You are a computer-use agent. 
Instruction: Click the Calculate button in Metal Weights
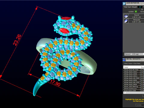coord(140,105)
